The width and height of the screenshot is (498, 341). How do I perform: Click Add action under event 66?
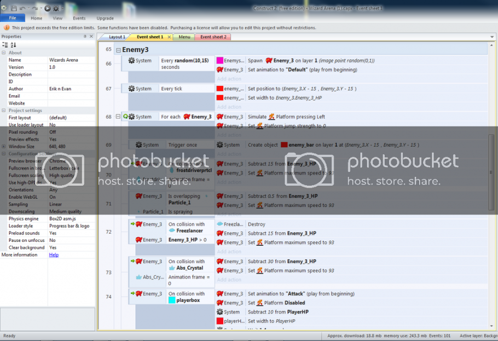click(x=229, y=79)
